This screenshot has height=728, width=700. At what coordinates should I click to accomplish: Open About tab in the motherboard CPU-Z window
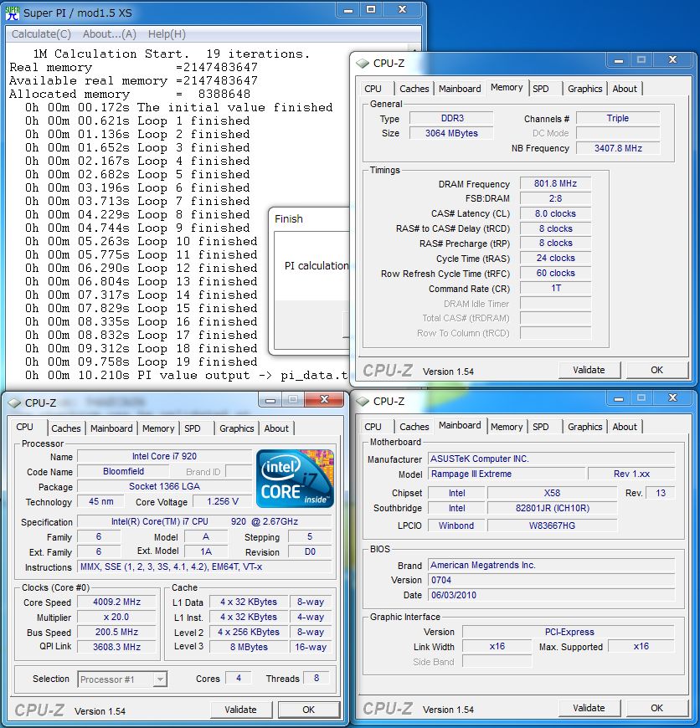625,427
